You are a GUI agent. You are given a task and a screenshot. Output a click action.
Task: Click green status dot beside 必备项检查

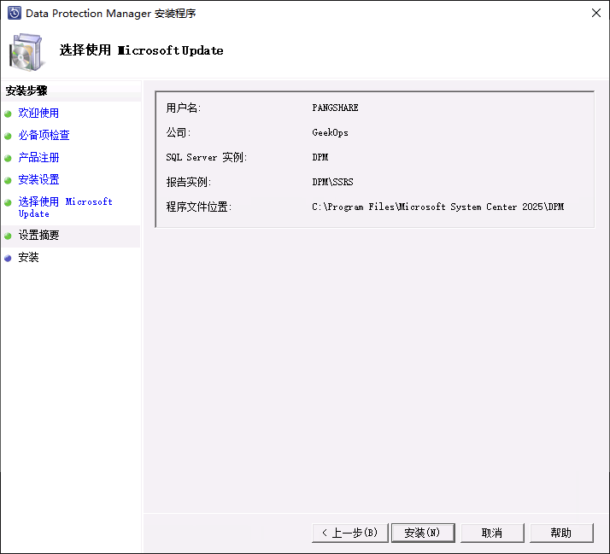pos(8,136)
